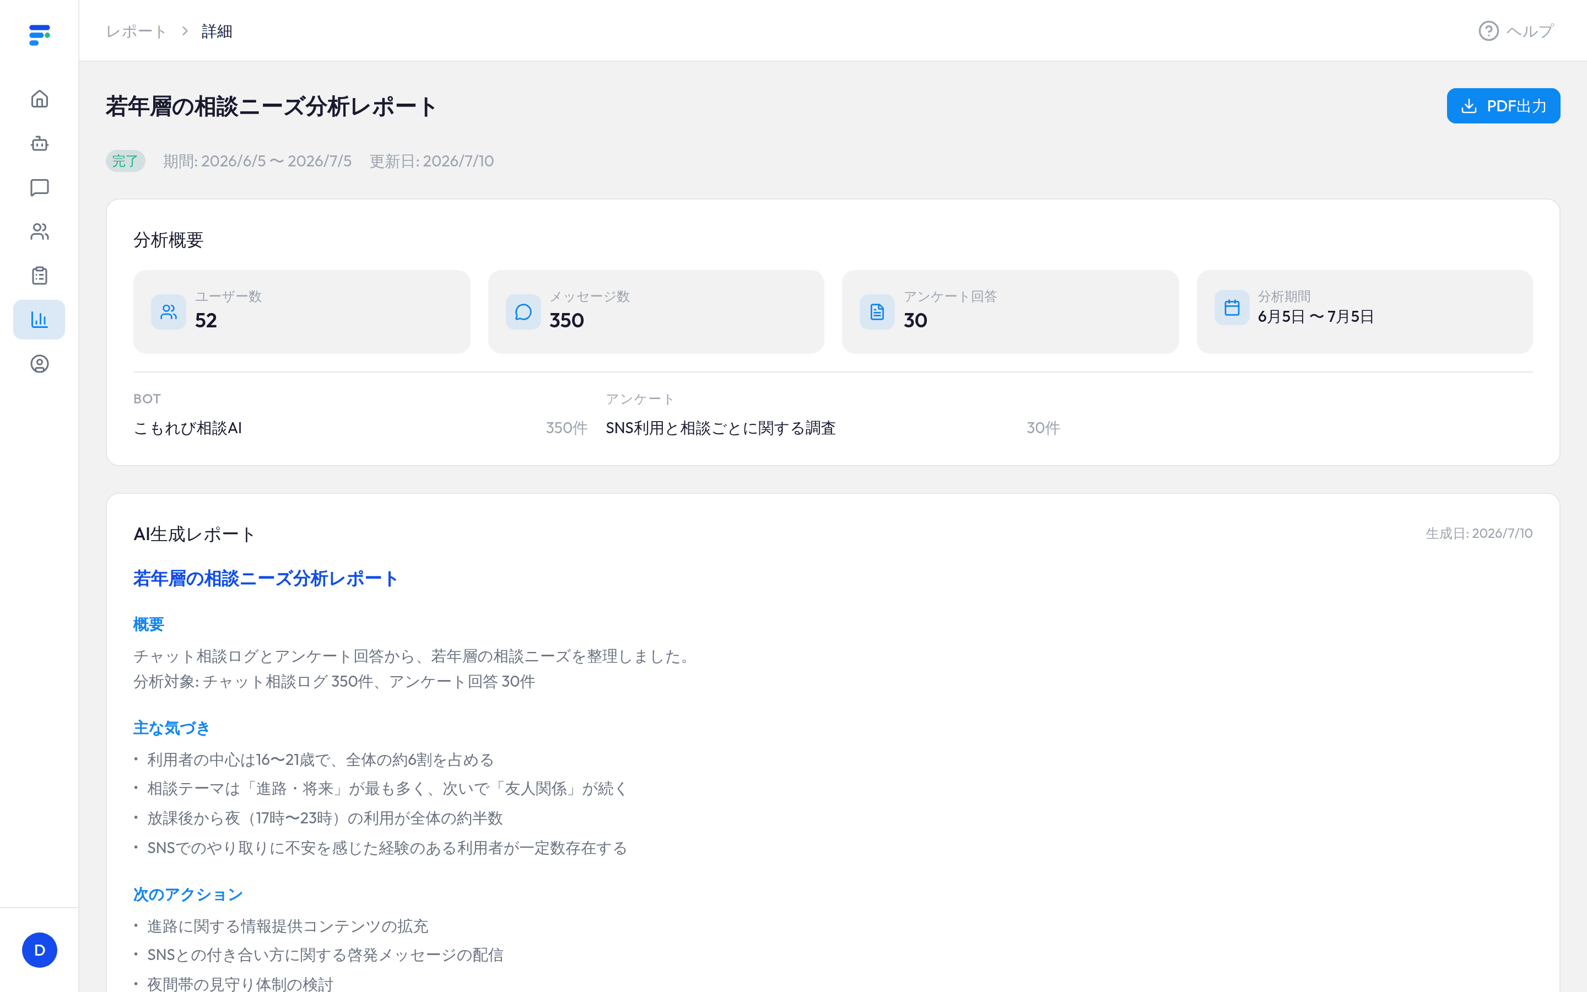Click the 分析概要 section heading
The width and height of the screenshot is (1587, 992).
(x=169, y=240)
